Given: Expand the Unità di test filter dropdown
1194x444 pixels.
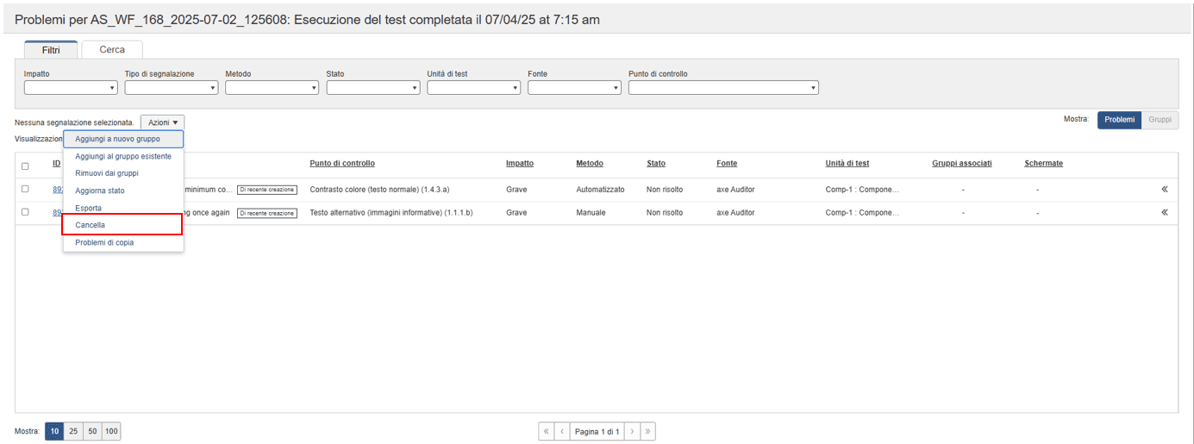Looking at the screenshot, I should [x=473, y=88].
